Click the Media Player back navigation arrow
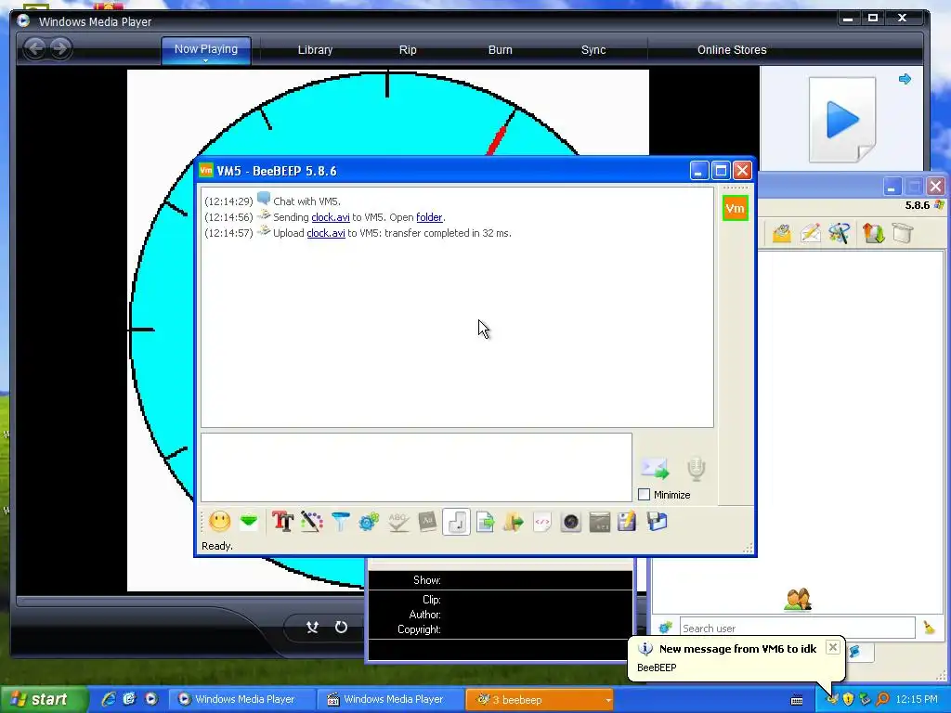This screenshot has height=713, width=951. point(35,48)
